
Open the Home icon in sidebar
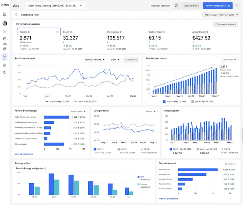coord(5,14)
